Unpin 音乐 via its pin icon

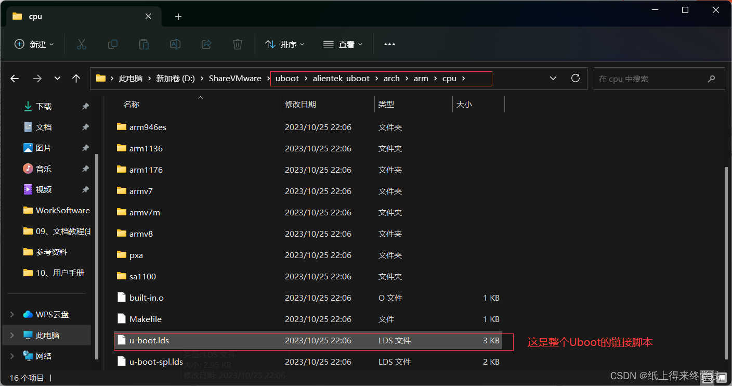pyautogui.click(x=85, y=169)
